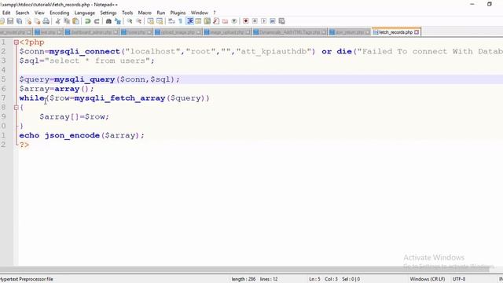This screenshot has width=503, height=283.
Task: Click Run Macro Multiple Times icon
Action: tap(273, 21)
